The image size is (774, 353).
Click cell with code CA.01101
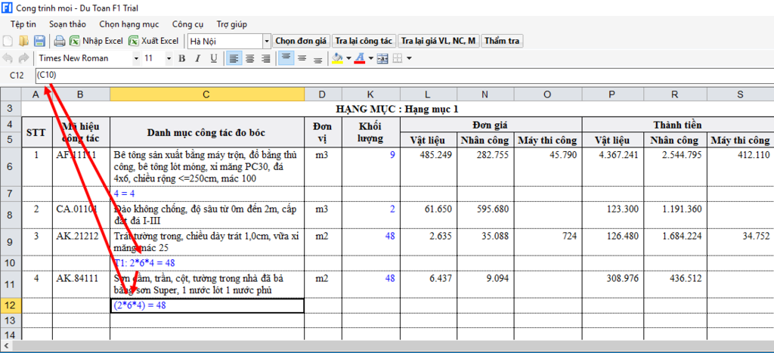pyautogui.click(x=81, y=215)
